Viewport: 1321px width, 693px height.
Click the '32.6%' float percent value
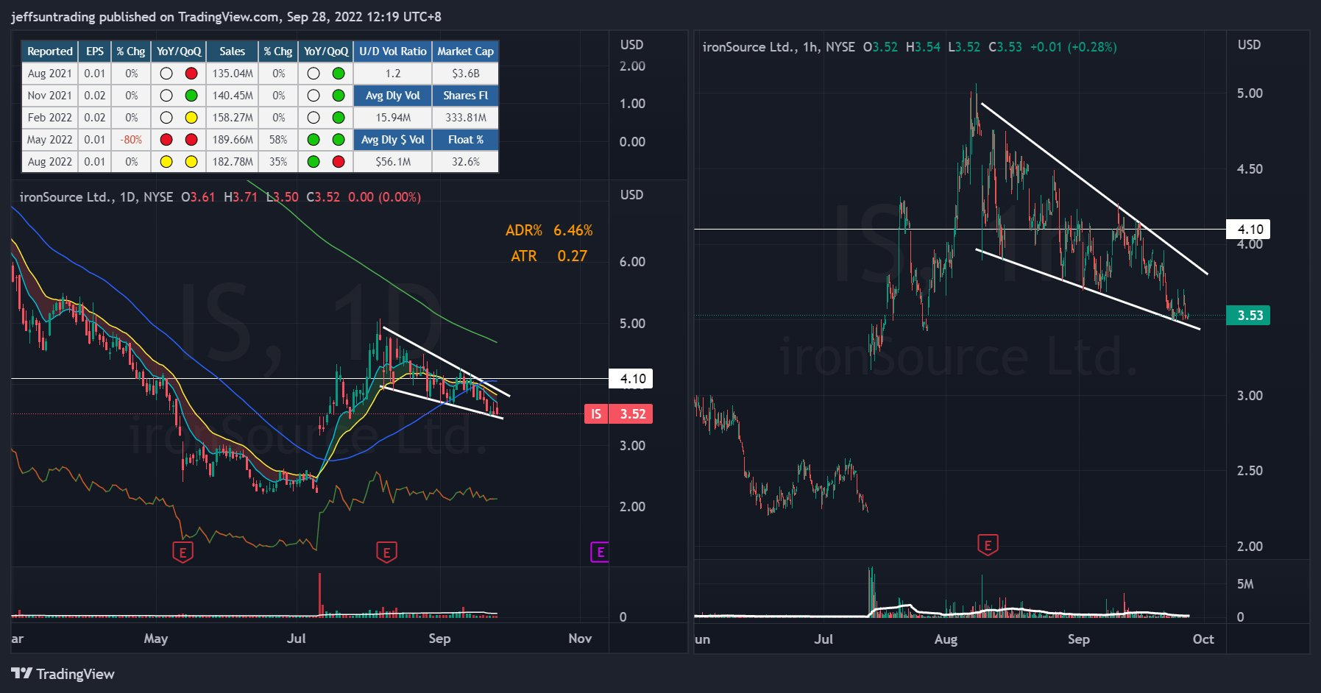click(x=466, y=162)
